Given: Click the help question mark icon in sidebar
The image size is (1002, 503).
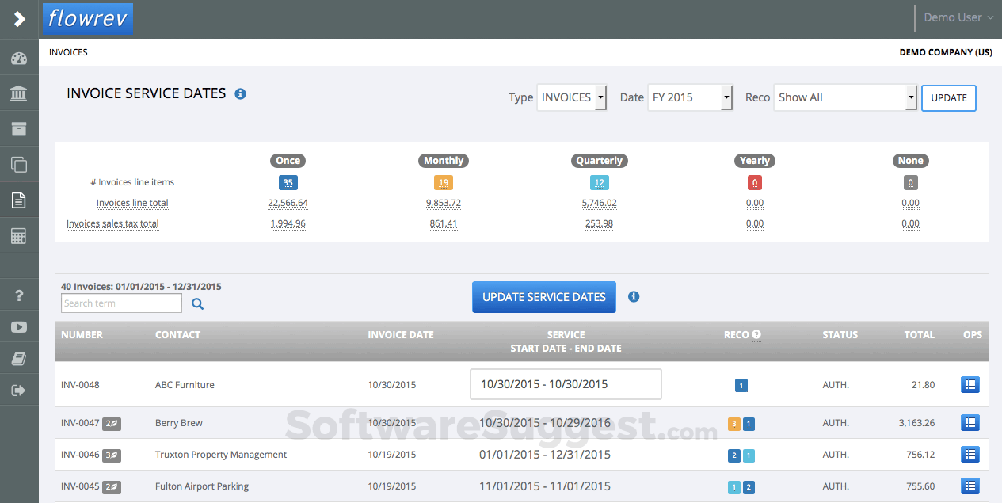Looking at the screenshot, I should (18, 295).
